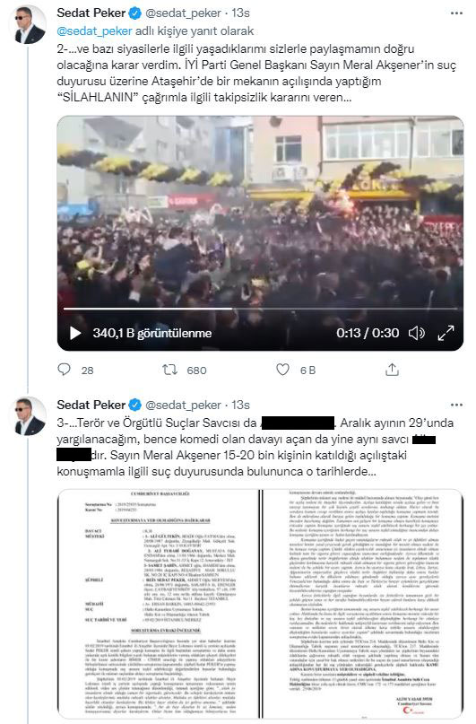The image size is (476, 724).
Task: Click the first tweet's 13s timestamp
Action: [x=240, y=13]
